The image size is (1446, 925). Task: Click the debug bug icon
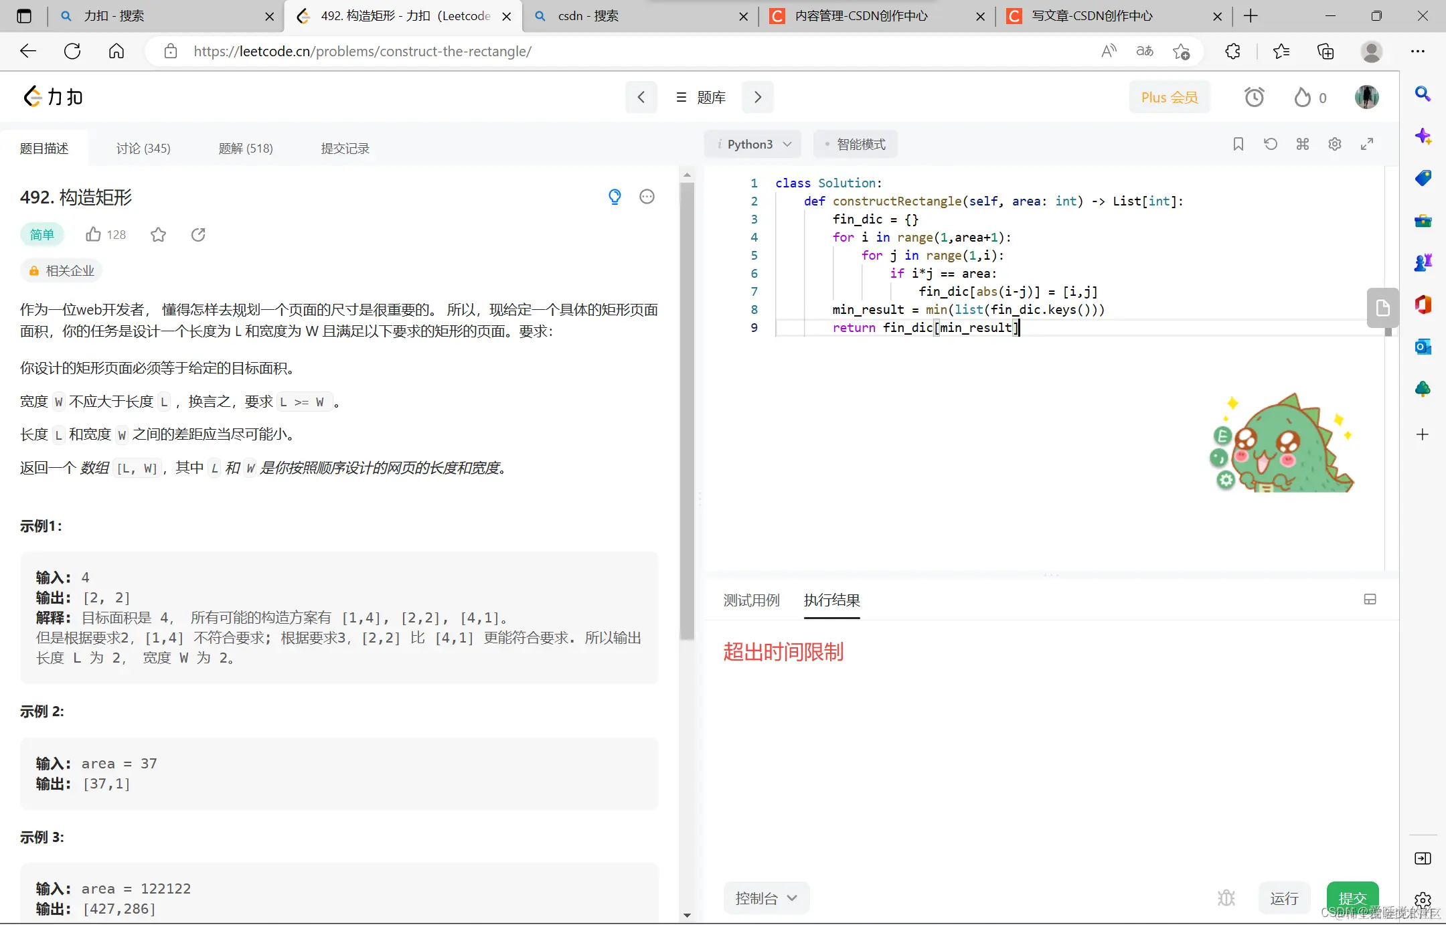[1226, 898]
